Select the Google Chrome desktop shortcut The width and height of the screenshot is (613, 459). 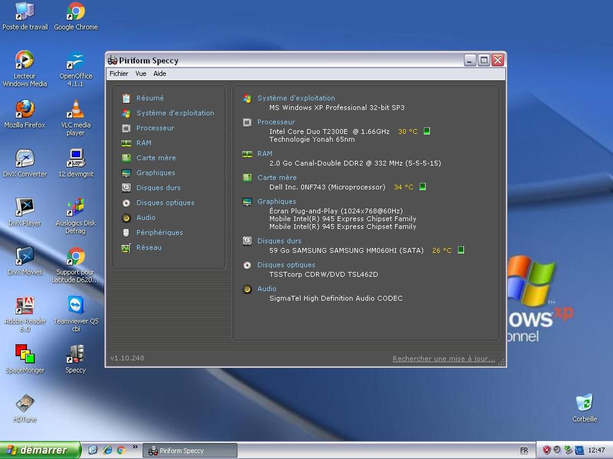76,16
